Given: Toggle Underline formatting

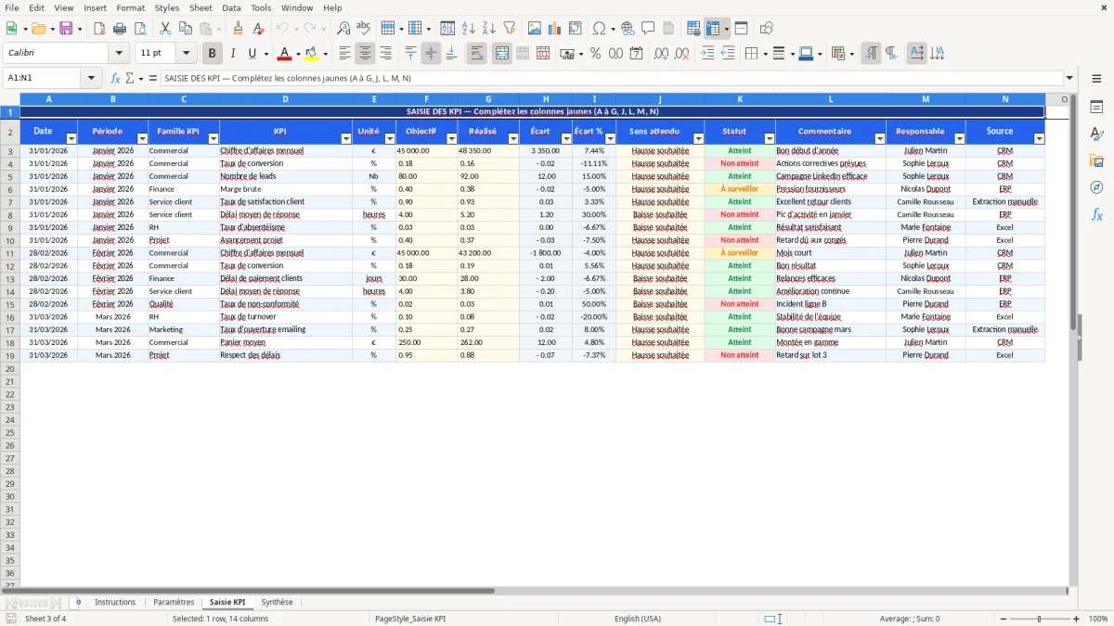Looking at the screenshot, I should coord(253,54).
